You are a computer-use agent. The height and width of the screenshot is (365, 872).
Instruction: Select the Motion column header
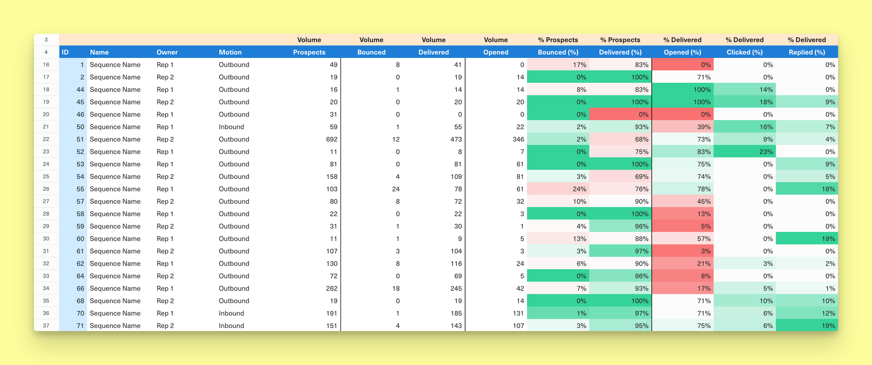coord(230,52)
